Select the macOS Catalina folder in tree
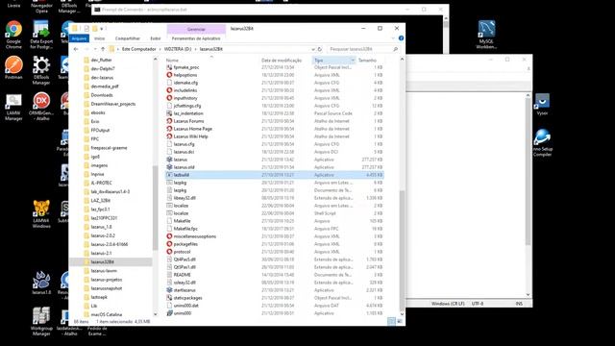The height and width of the screenshot is (346, 615). point(107,314)
